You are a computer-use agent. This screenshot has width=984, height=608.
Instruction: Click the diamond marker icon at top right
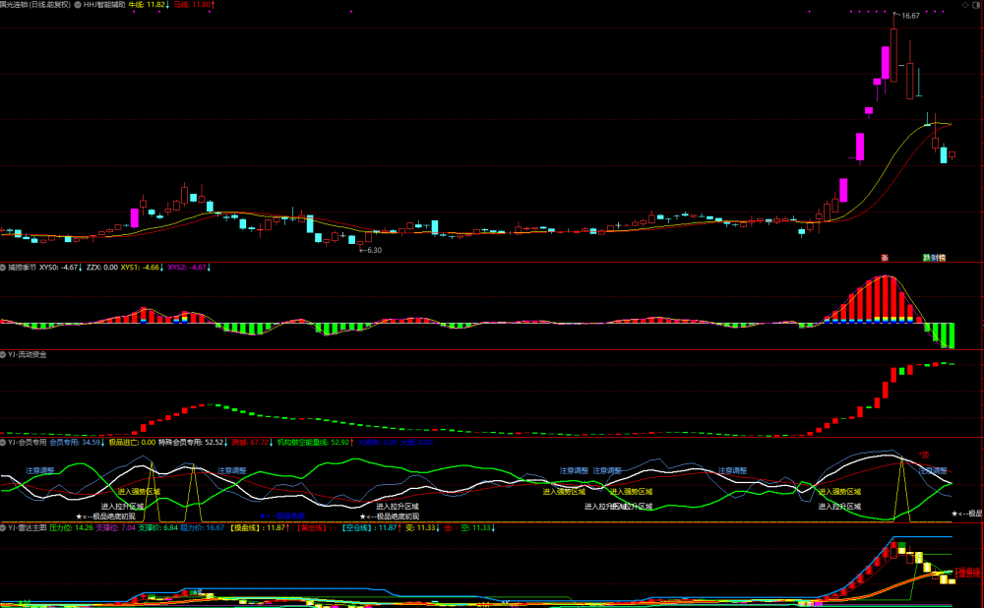[965, 4]
